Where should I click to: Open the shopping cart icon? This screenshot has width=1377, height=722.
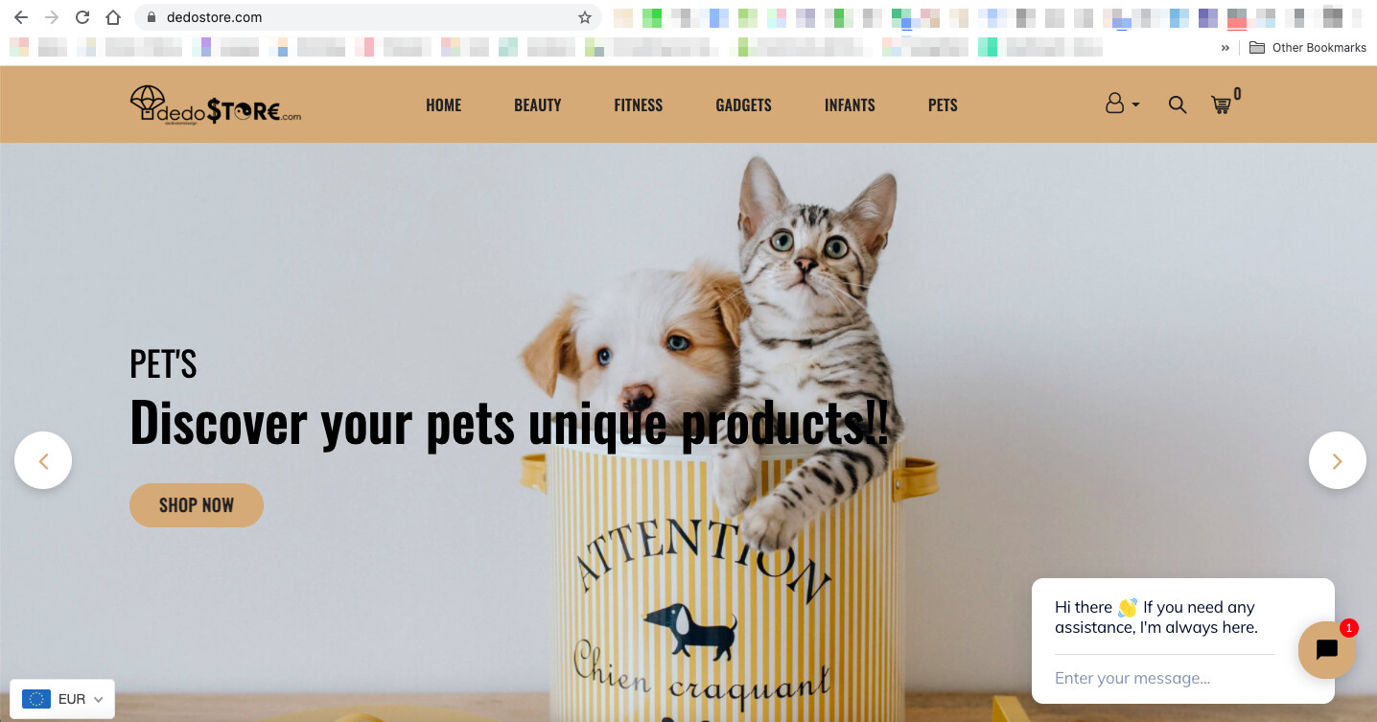(x=1221, y=105)
